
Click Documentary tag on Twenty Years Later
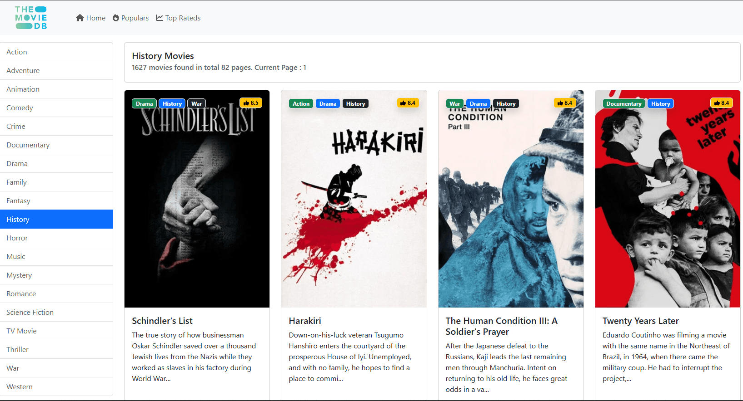coord(623,104)
